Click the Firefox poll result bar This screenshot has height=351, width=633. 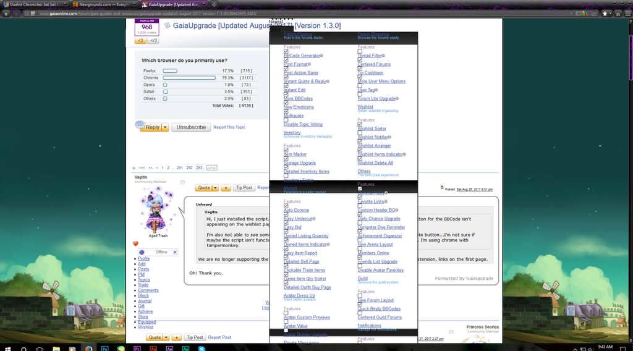[170, 71]
